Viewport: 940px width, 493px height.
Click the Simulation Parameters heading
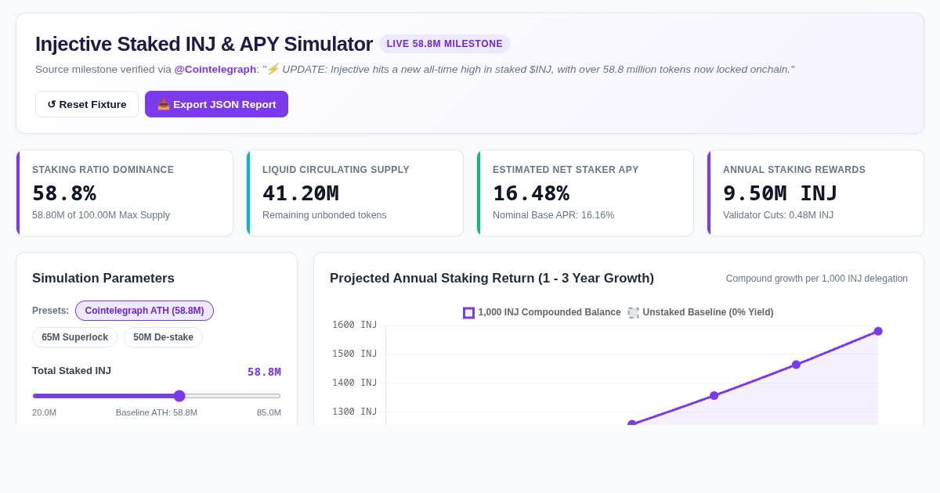[x=103, y=279]
